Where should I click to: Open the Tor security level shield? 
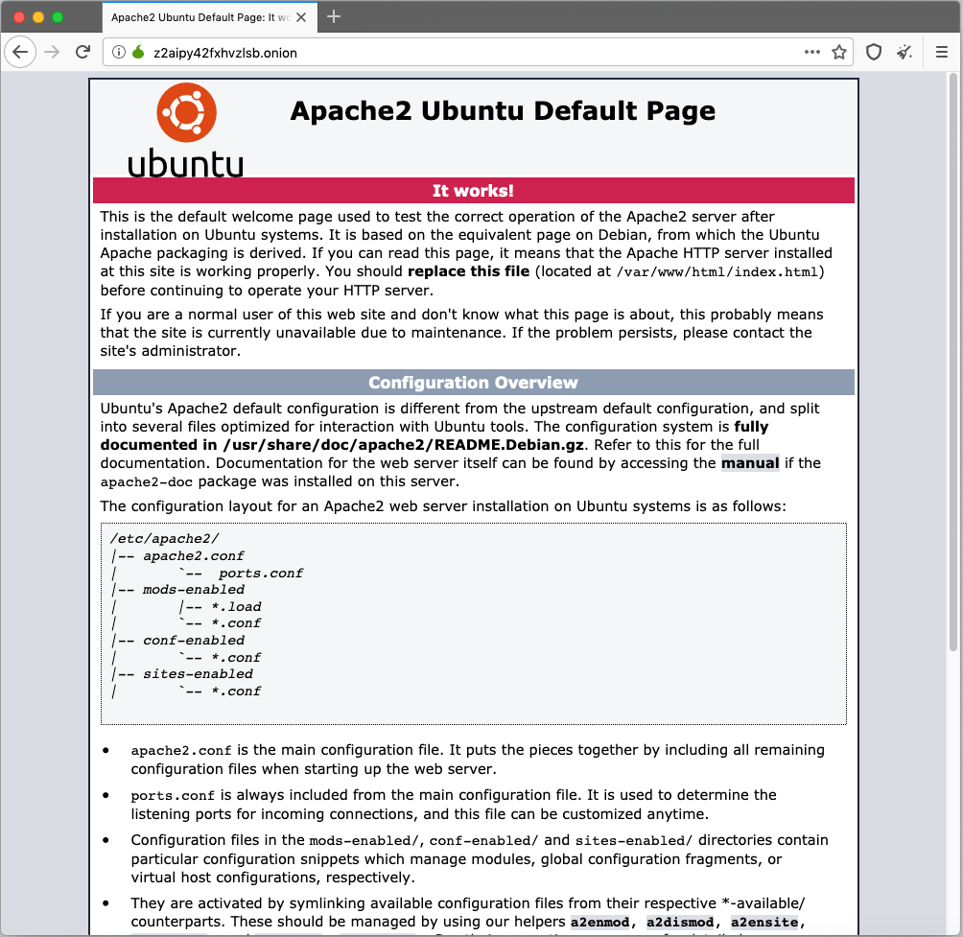(x=874, y=53)
